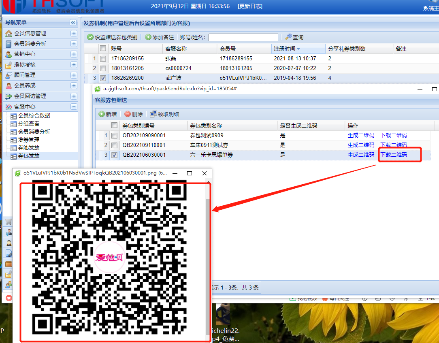Open 会员消费分析 under 客服中心 tree
This screenshot has width=439, height=343.
(34, 132)
